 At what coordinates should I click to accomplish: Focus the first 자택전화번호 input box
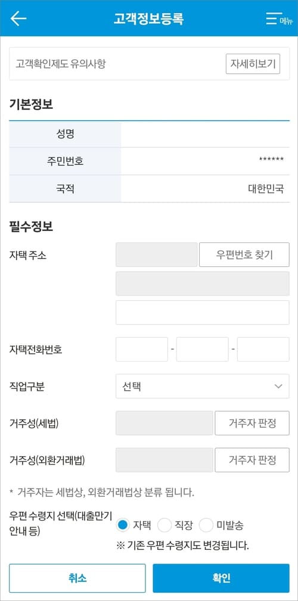(142, 350)
